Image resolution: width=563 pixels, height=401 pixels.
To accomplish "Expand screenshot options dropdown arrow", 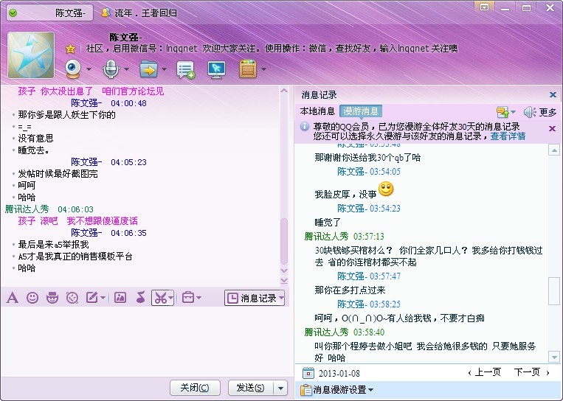I will click(171, 298).
